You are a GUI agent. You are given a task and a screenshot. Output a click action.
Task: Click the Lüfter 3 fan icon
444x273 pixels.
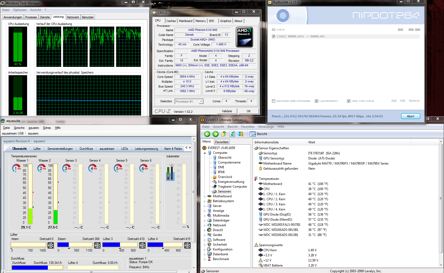tap(142, 245)
